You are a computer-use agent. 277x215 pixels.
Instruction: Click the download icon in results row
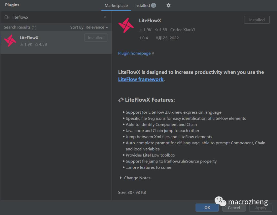pos(22,44)
